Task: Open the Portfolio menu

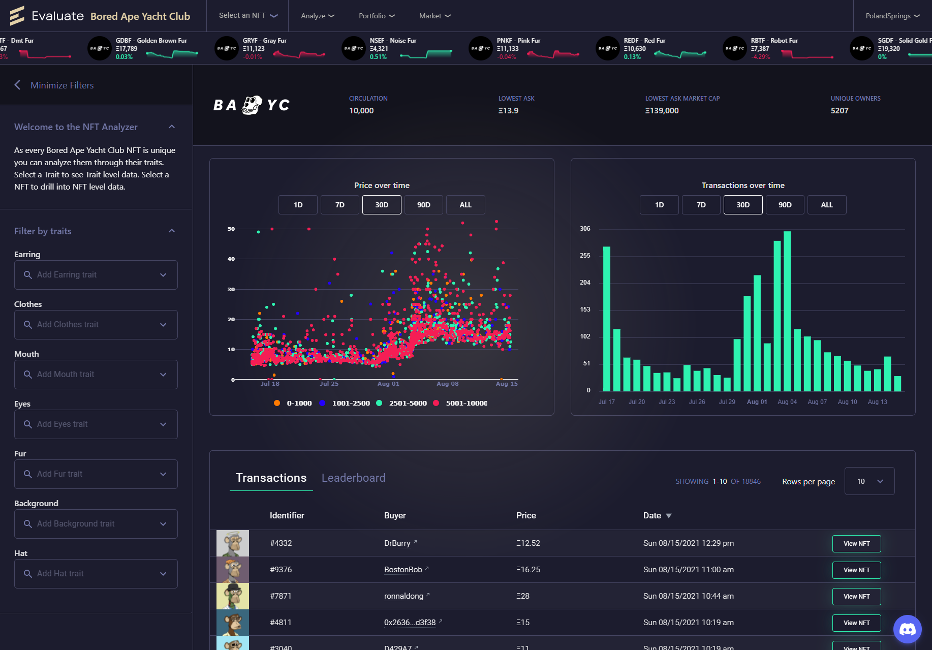Action: (x=377, y=16)
